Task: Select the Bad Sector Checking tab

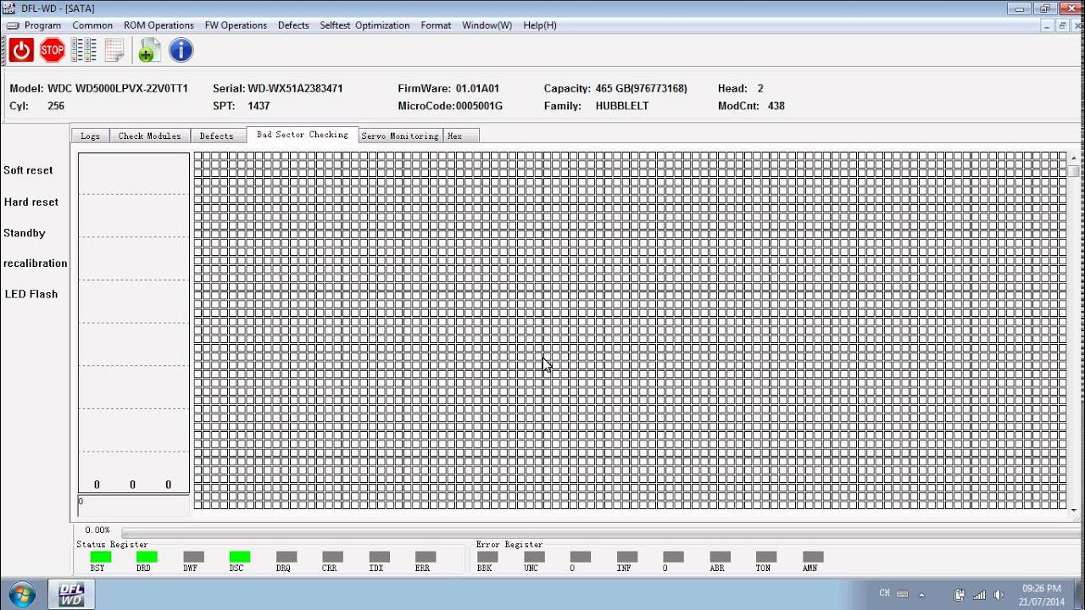Action: 303,135
